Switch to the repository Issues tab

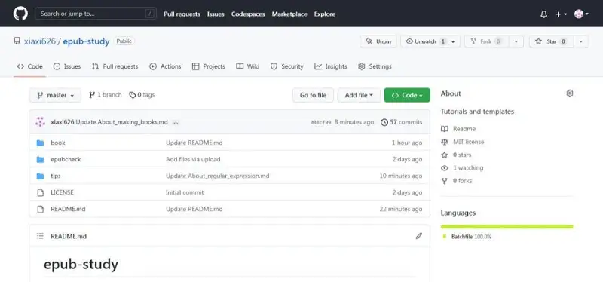pyautogui.click(x=67, y=66)
